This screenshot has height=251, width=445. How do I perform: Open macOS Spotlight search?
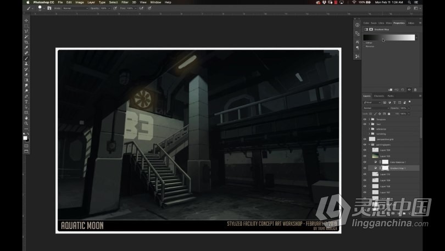pyautogui.click(x=409, y=2)
